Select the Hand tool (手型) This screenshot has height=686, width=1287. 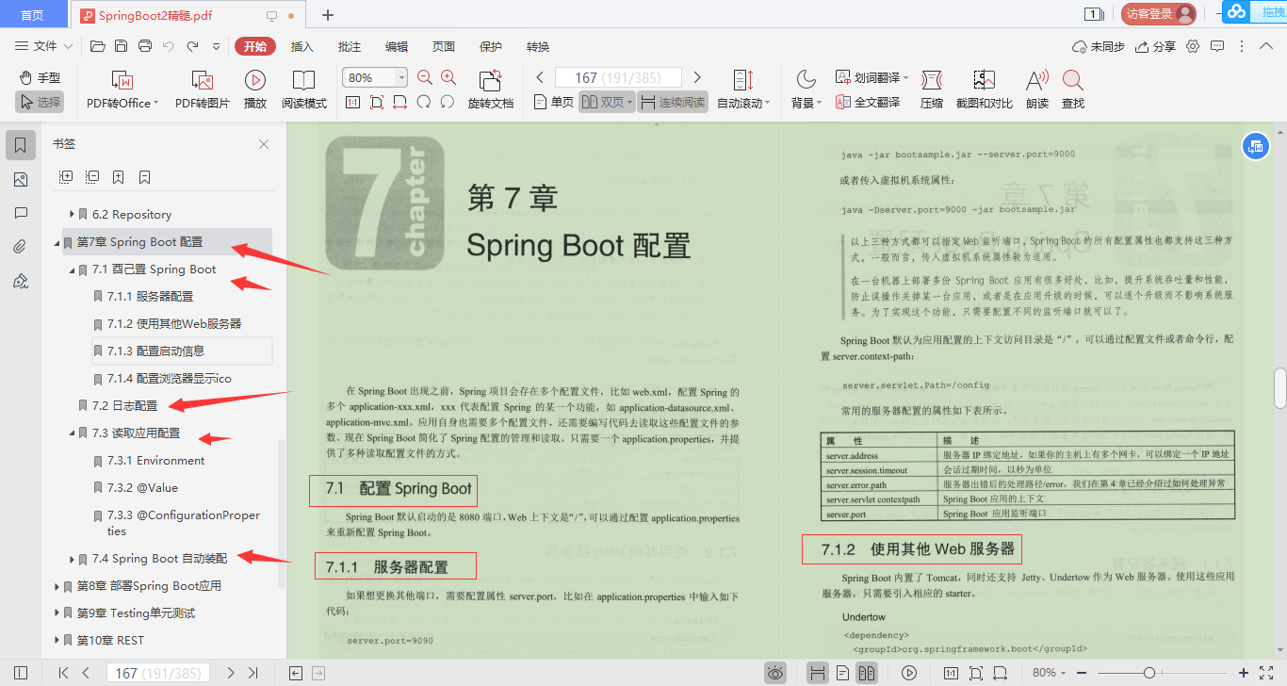tap(40, 77)
